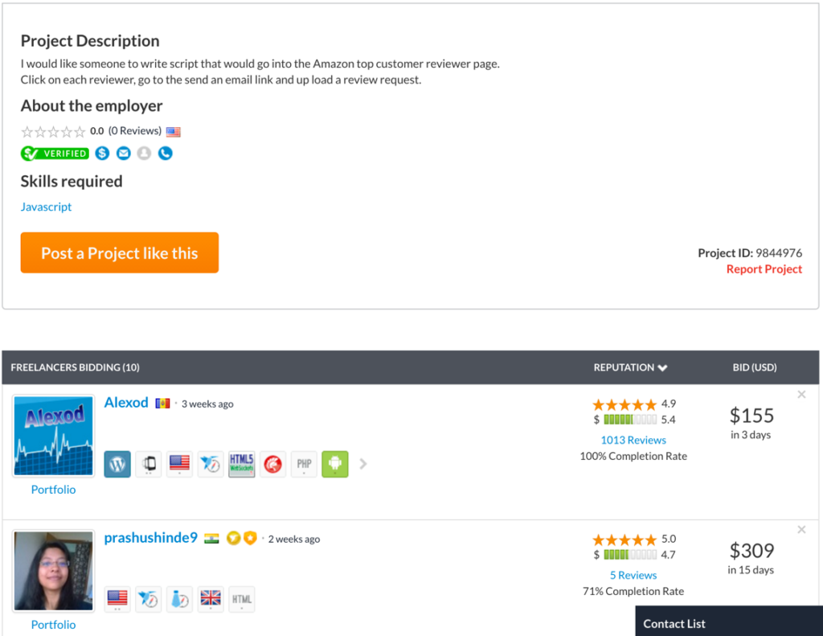Open the Report Project link

(764, 269)
